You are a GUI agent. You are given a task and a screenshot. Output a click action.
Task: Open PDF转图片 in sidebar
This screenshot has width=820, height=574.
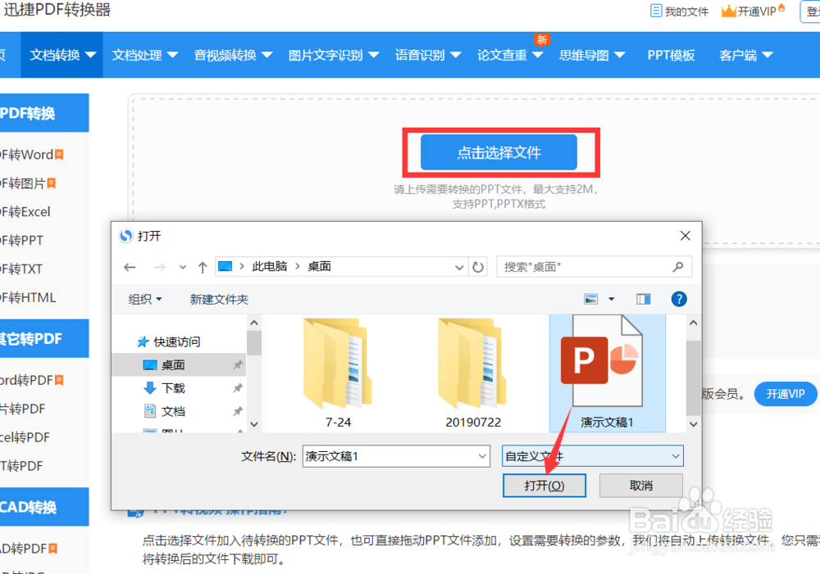(x=26, y=183)
